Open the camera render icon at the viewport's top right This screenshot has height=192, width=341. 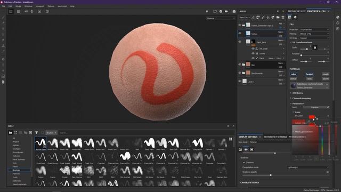[234, 11]
